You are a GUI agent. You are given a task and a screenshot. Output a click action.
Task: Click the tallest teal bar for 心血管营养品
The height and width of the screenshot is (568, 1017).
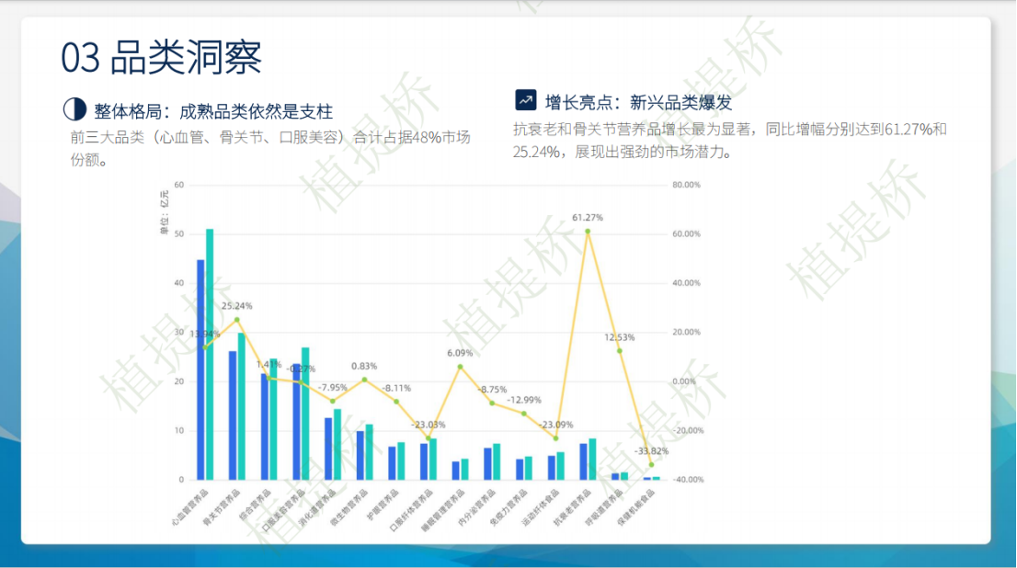(210, 354)
